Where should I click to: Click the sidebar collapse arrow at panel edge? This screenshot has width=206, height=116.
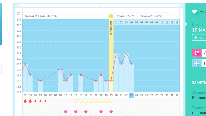point(187,24)
